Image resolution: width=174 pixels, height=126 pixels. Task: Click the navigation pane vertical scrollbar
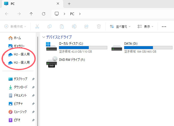[38, 81]
